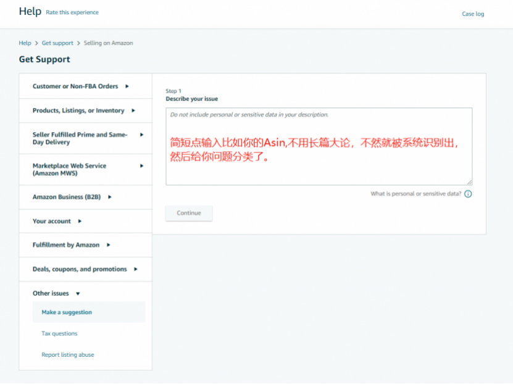Grab the textarea resize handle corner
This screenshot has width=513, height=384.
tap(470, 183)
